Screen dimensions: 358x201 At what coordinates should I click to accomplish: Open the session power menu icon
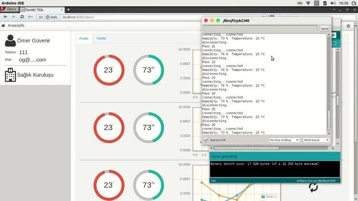tap(354, 3)
